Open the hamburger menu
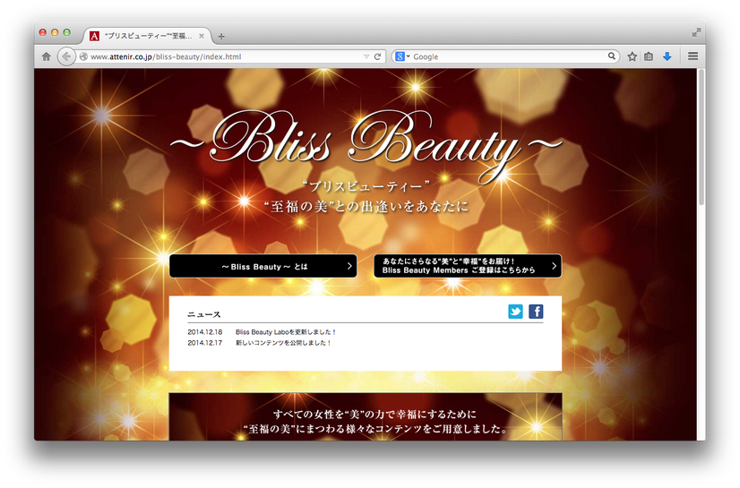The image size is (740, 488). (693, 56)
